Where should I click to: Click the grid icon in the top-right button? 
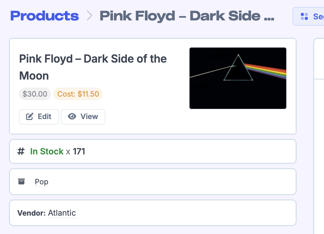(304, 16)
